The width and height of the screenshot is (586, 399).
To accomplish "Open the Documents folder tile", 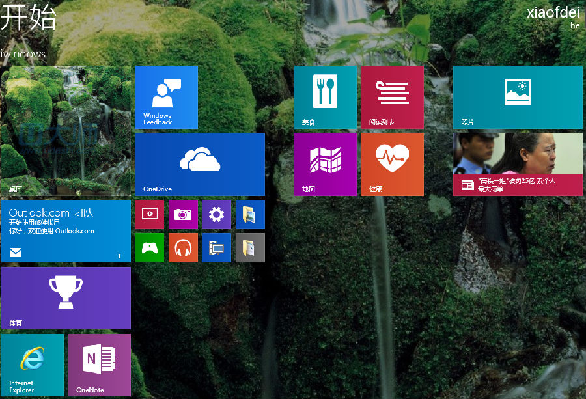I will [250, 248].
